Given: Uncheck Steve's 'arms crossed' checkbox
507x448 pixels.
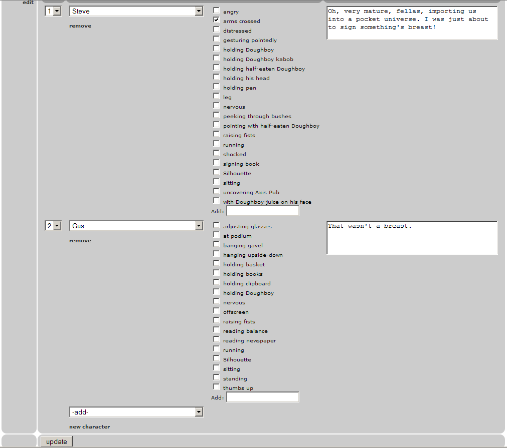Looking at the screenshot, I should point(216,20).
